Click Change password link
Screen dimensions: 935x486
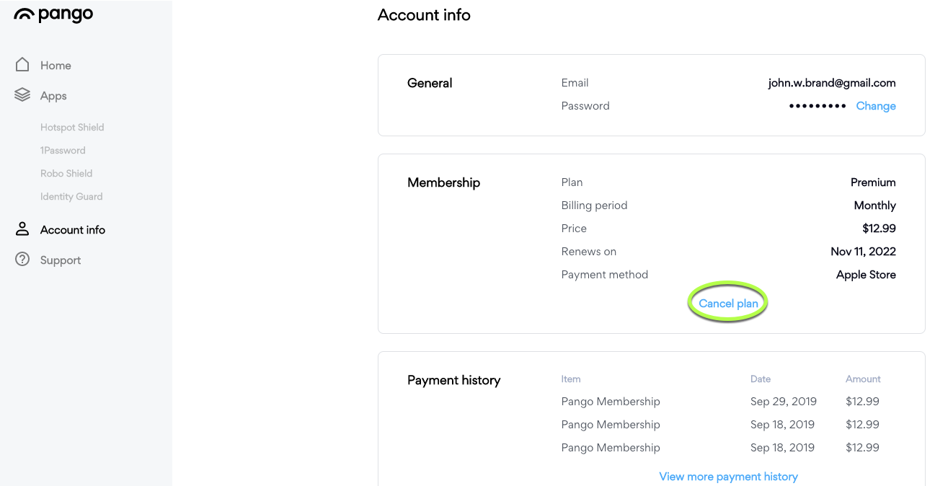point(876,106)
